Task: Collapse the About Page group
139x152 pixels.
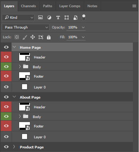Action: pos(14,97)
